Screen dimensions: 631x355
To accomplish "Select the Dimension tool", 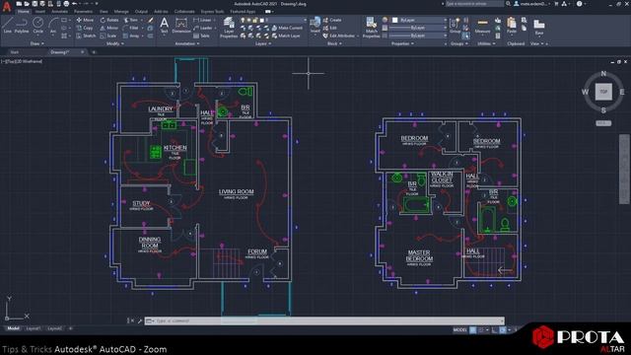I will 181,25.
